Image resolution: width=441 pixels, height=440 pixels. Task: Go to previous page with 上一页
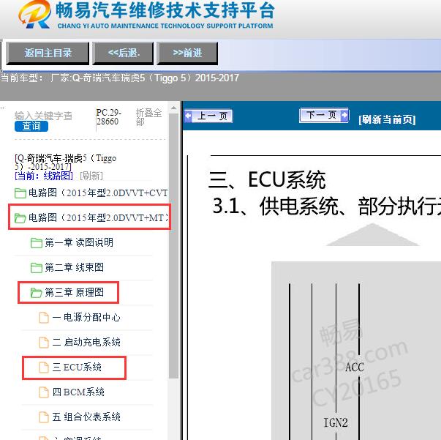pyautogui.click(x=208, y=116)
